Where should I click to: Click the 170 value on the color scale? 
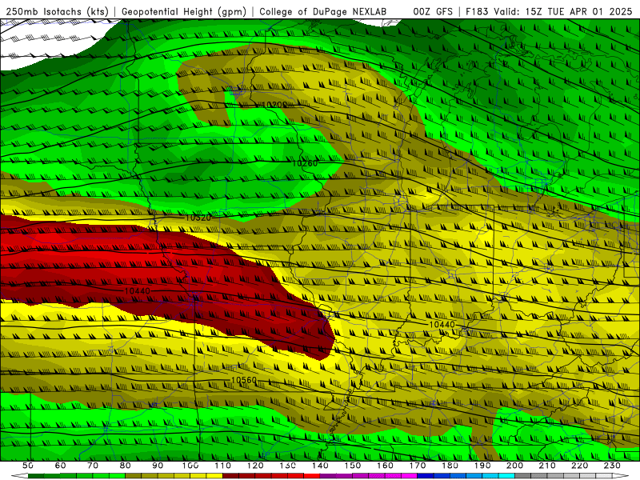(x=418, y=466)
